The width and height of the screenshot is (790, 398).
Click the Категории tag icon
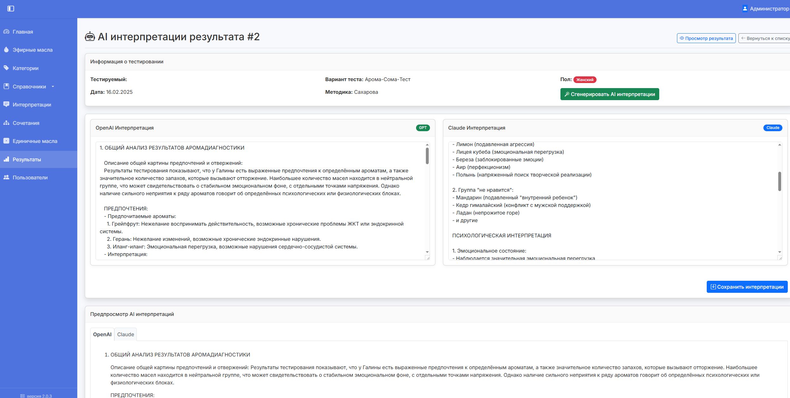point(6,68)
